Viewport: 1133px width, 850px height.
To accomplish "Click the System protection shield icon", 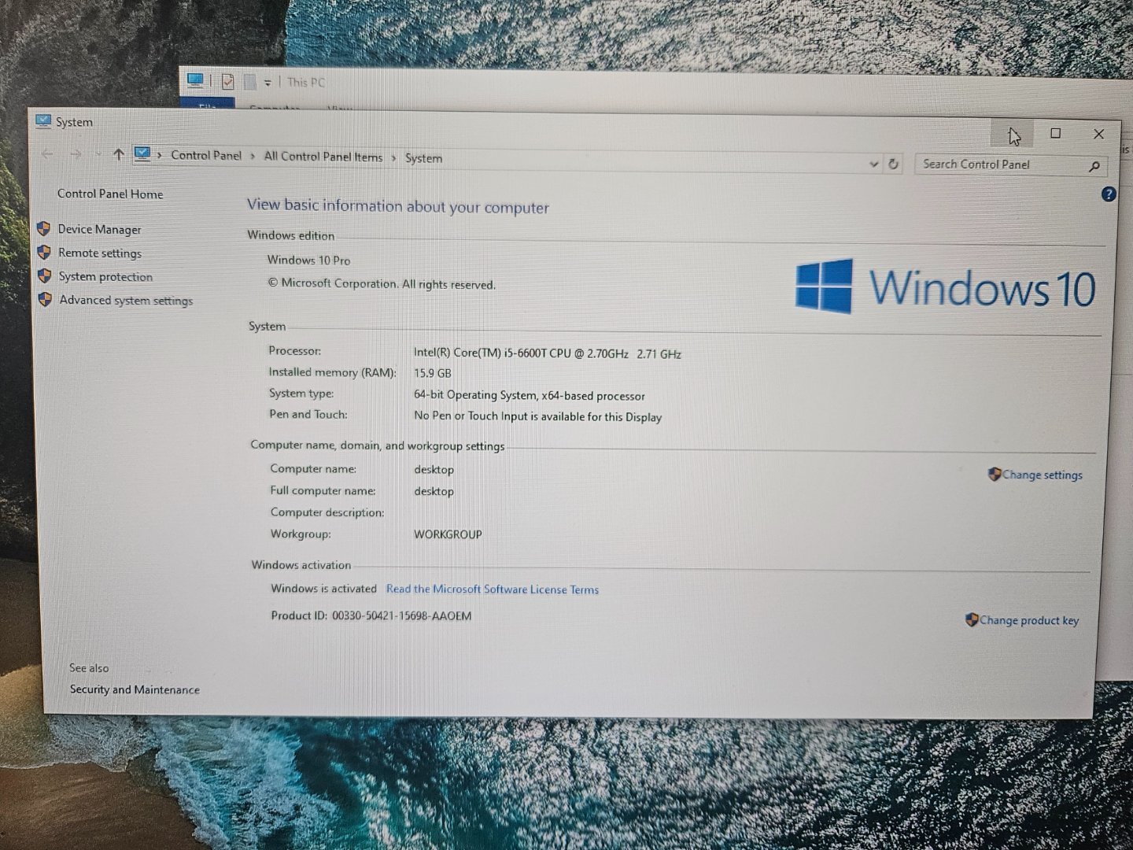I will click(45, 276).
